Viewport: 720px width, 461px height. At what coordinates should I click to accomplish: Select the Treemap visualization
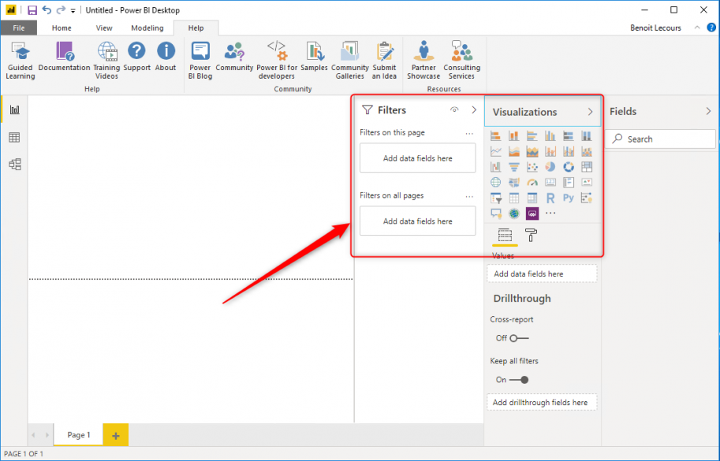click(588, 166)
